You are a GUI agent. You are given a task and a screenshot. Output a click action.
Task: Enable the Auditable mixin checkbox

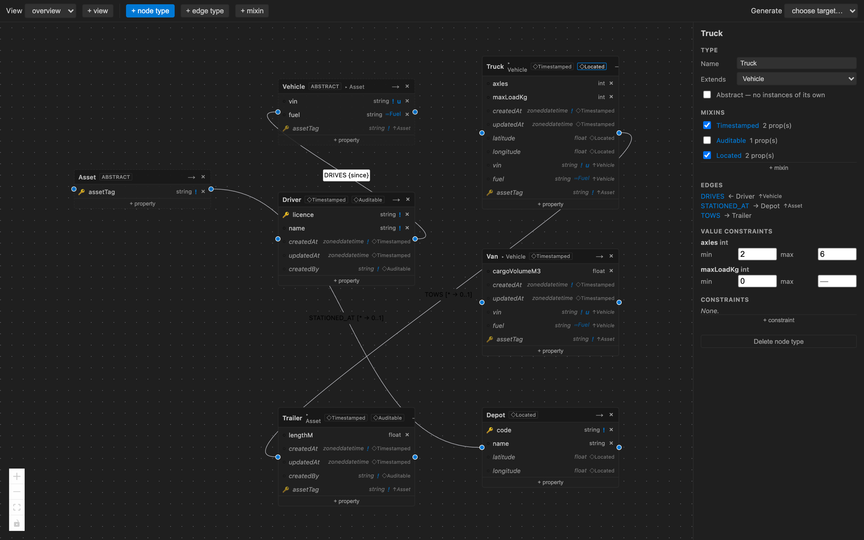707,140
